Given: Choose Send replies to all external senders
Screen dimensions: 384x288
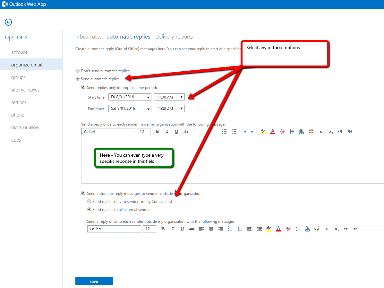Looking at the screenshot, I should (x=89, y=209).
